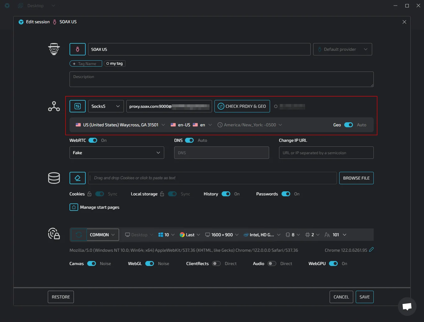
Task: Click the proxy connection arrows icon button
Action: tap(78, 106)
